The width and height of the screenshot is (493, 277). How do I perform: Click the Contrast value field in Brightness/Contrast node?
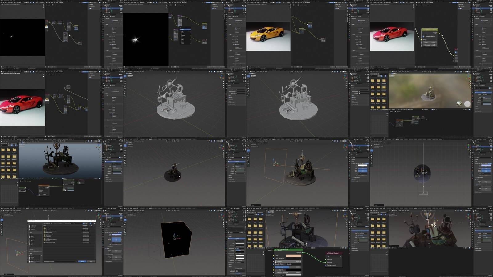click(430, 45)
